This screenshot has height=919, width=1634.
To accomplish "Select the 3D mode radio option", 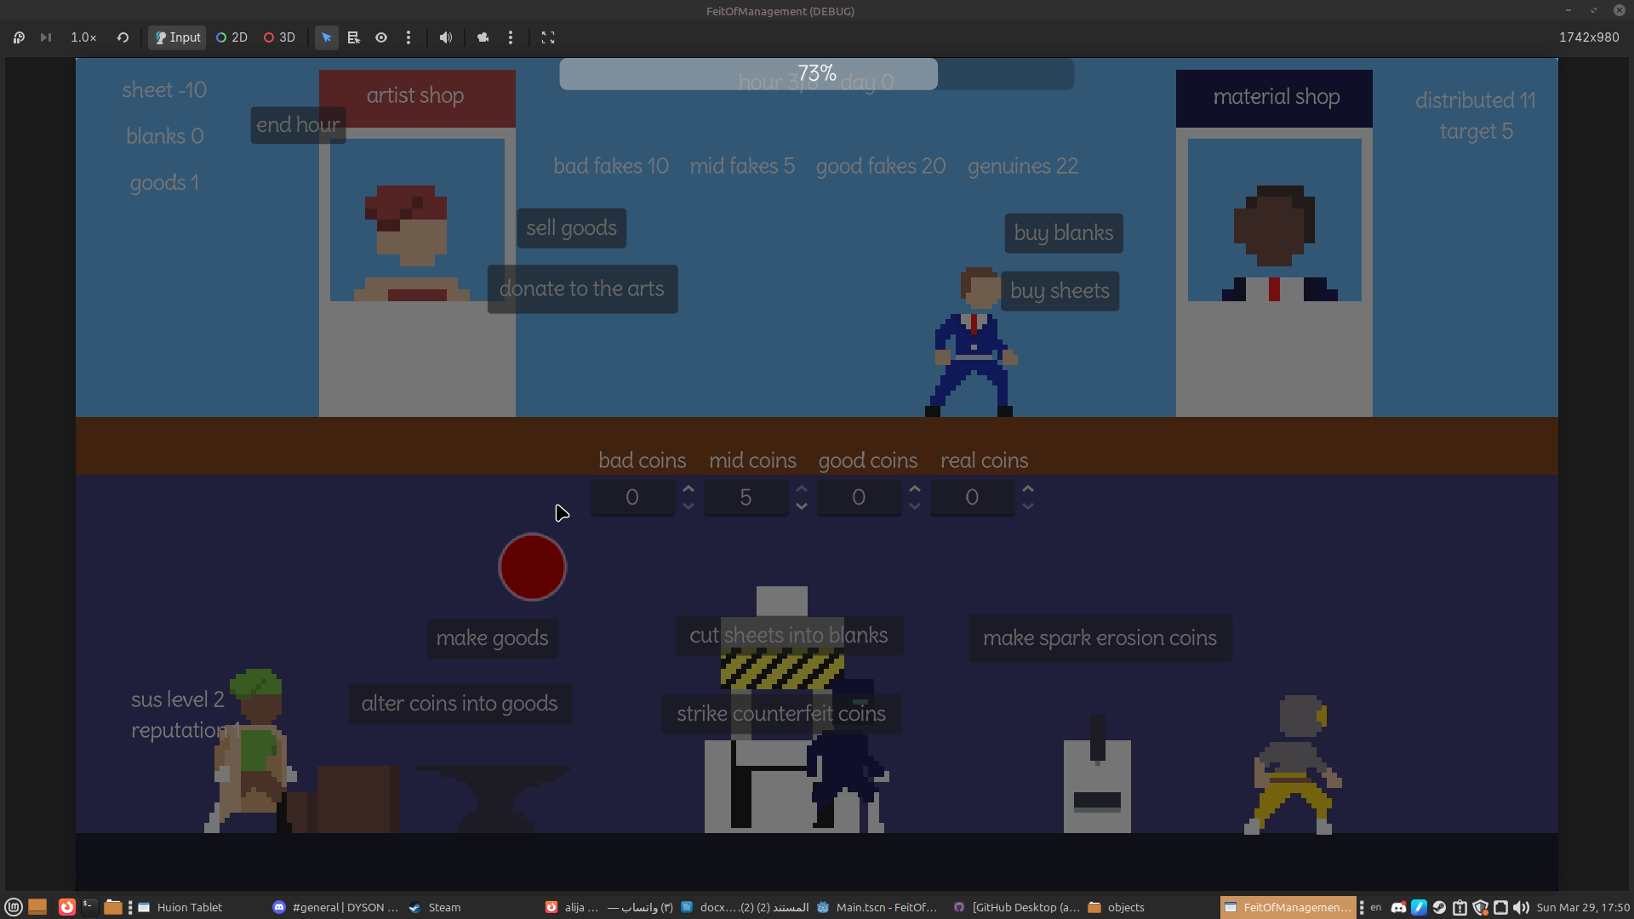I will tap(279, 37).
